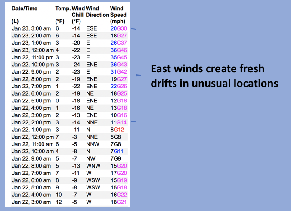Click the Wind Chill column header
Image resolution: width=291 pixels, height=211 pixels.
click(77, 15)
